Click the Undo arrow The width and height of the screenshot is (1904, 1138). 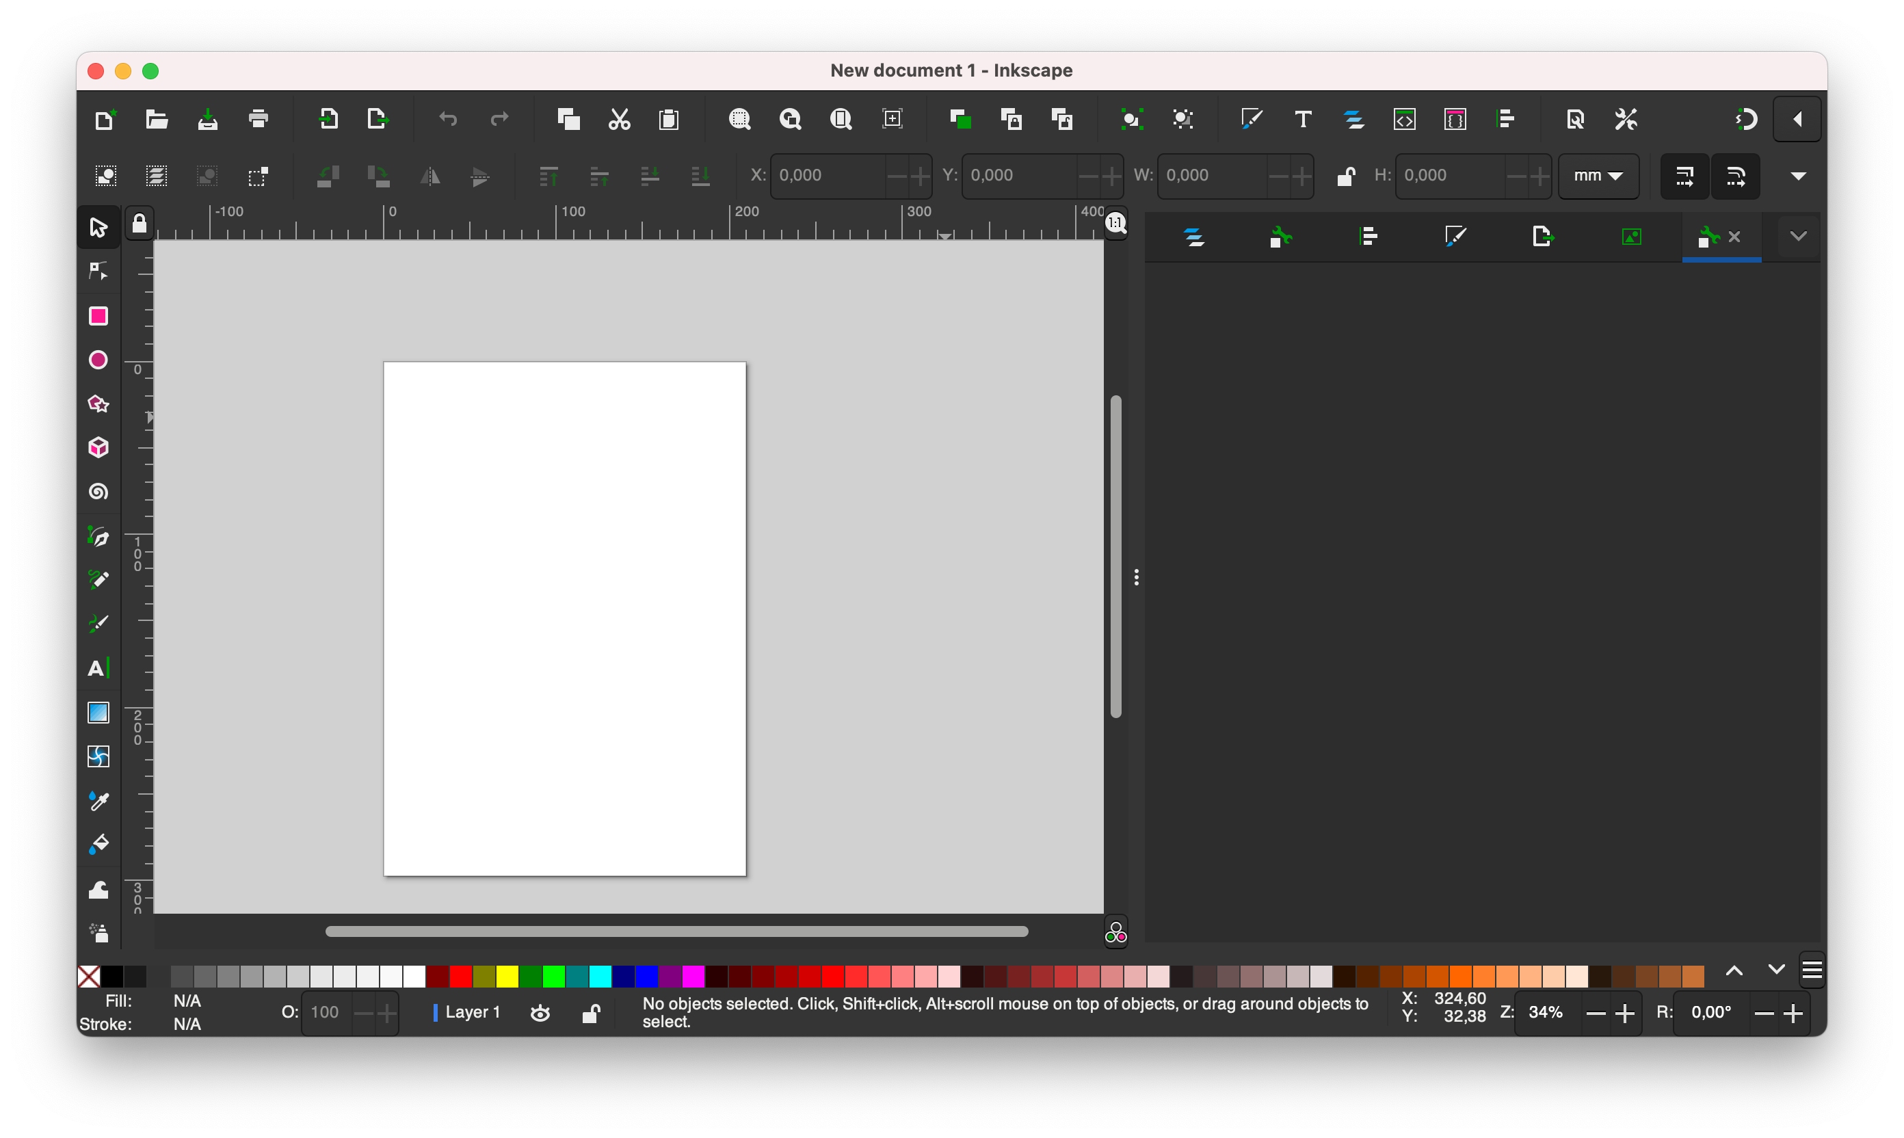click(448, 119)
